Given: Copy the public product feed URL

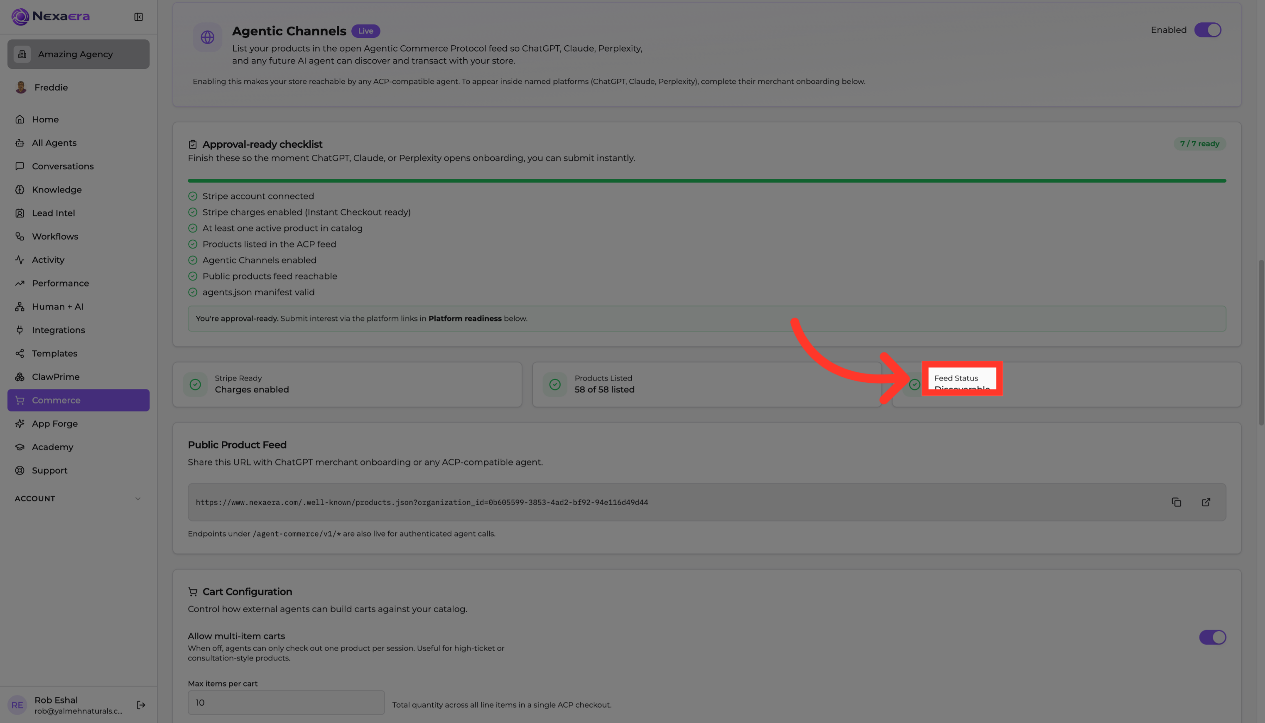Looking at the screenshot, I should (1176, 502).
